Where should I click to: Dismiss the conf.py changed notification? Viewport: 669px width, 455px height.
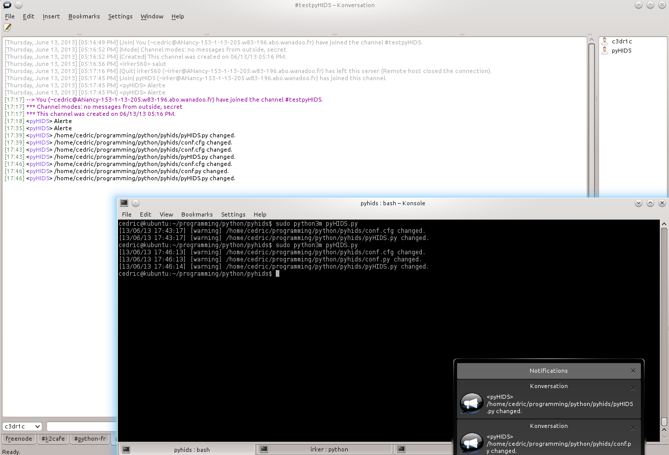tap(633, 428)
